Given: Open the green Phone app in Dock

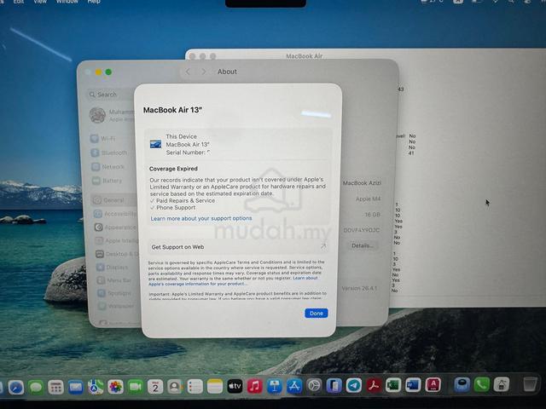Looking at the screenshot, I should pos(481,384).
